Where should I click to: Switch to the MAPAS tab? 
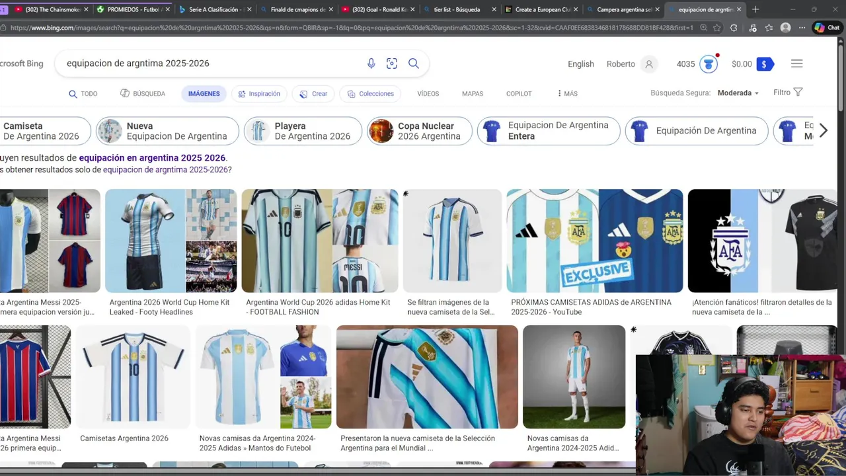point(473,94)
